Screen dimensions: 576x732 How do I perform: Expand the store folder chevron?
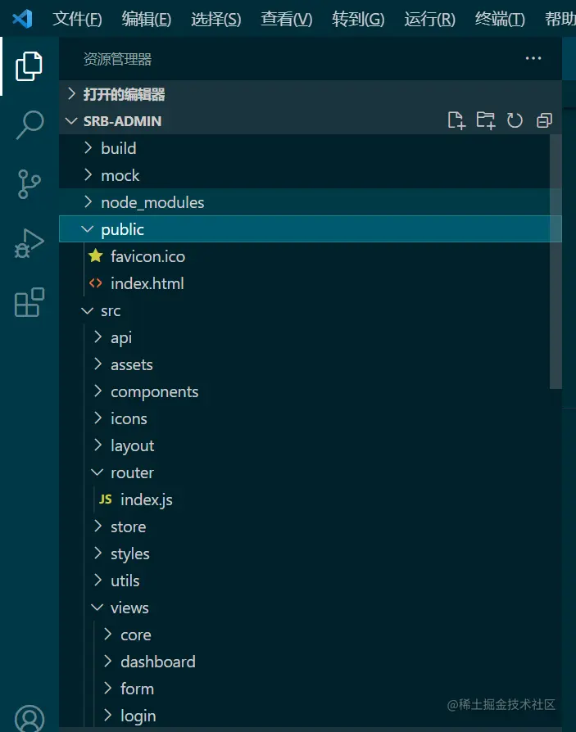[98, 526]
